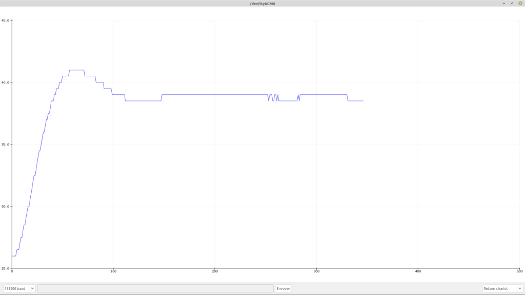Click the 25.0 Y-axis label
The height and width of the screenshot is (295, 525).
(x=5, y=268)
